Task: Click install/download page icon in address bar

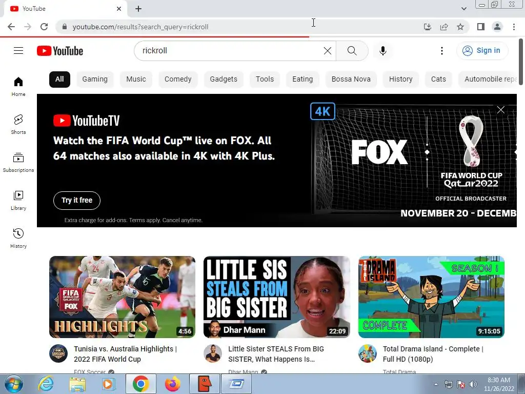Action: 427,27
